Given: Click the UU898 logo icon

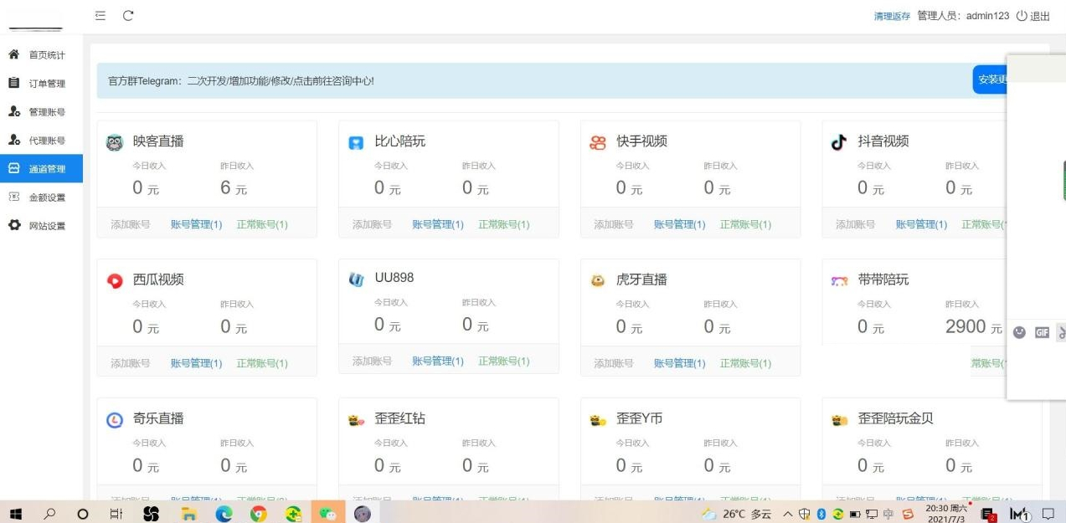Looking at the screenshot, I should pyautogui.click(x=356, y=279).
